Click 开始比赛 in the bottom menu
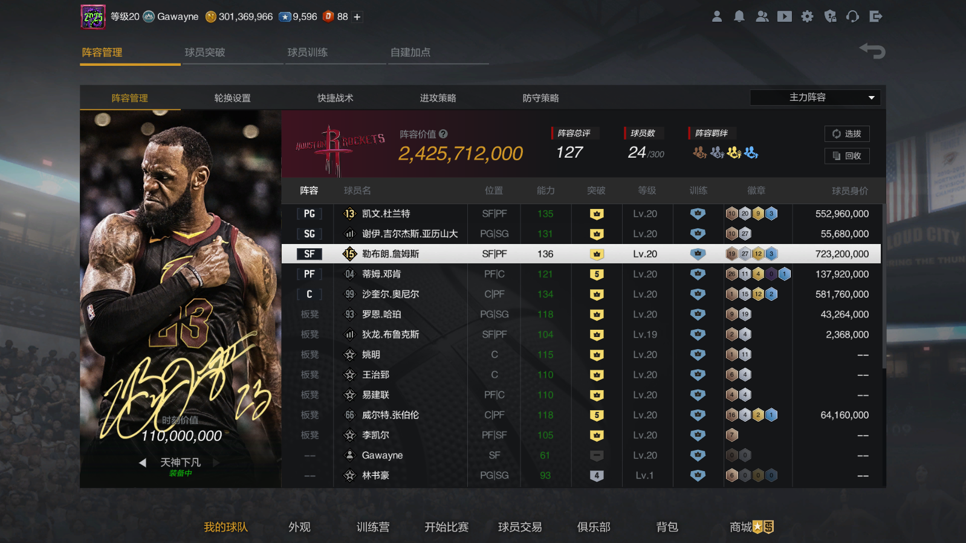This screenshot has width=966, height=543. [447, 527]
